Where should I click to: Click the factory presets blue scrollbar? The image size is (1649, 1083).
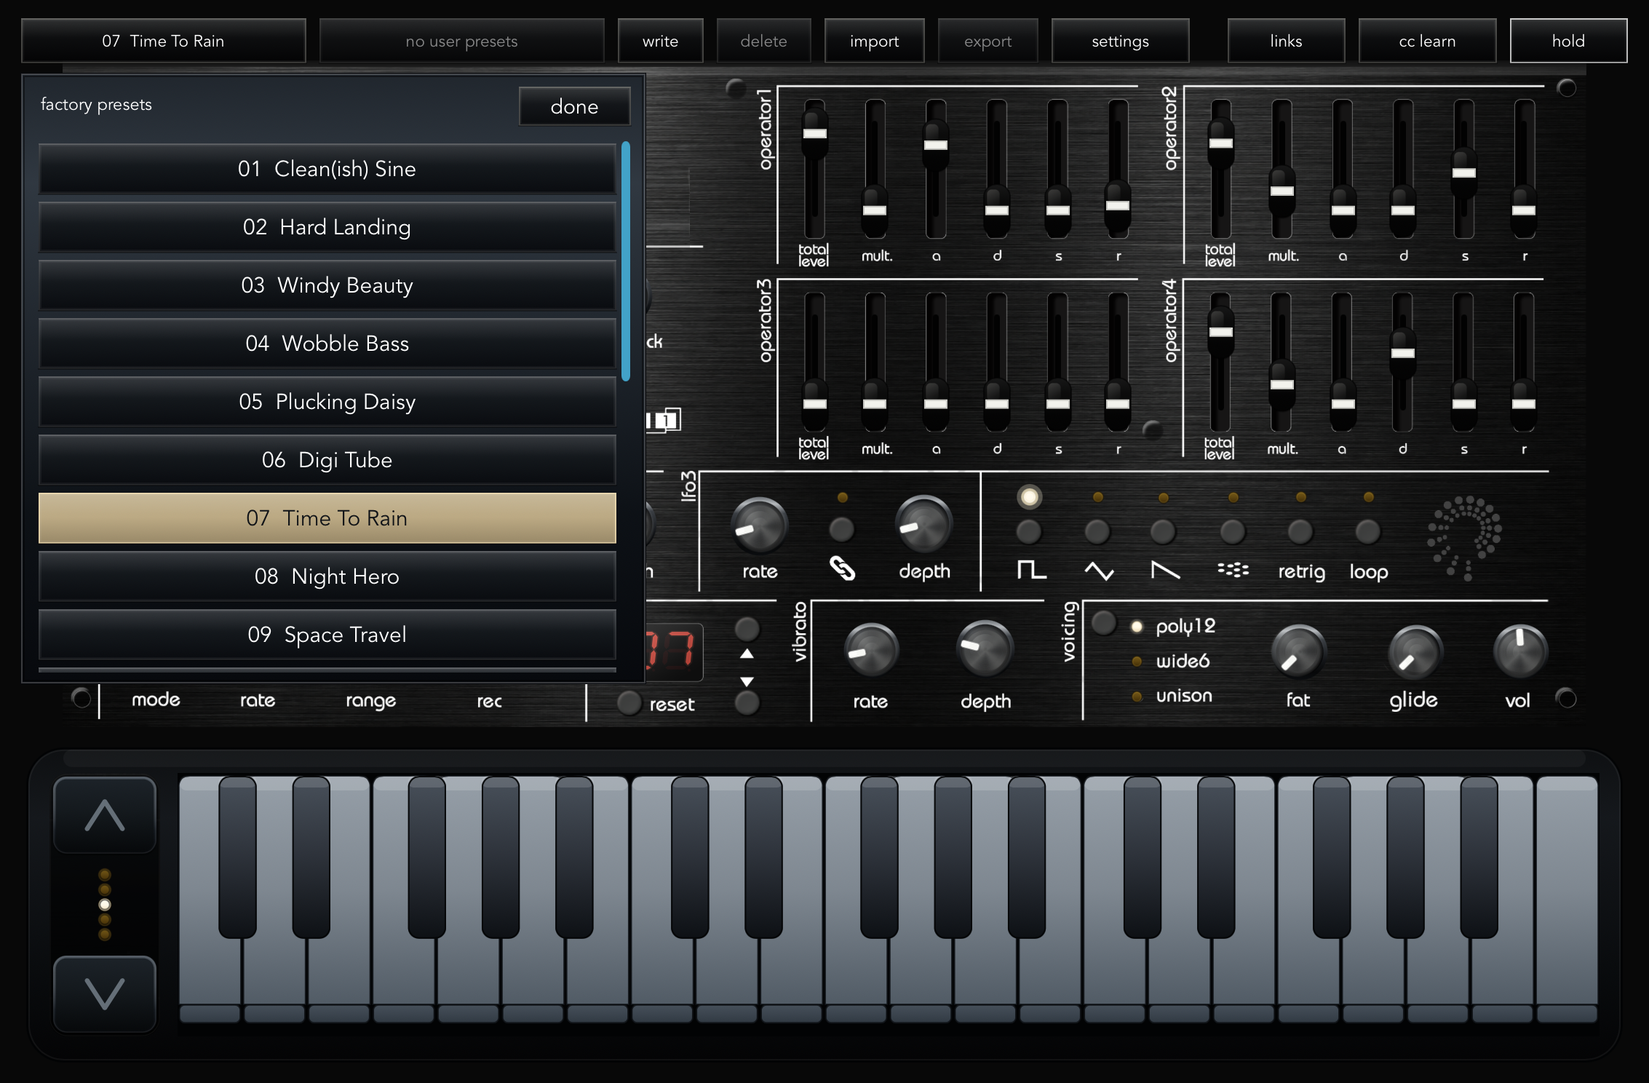[626, 261]
